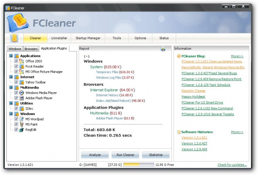Toggle the Yahoo Toolbar checkbox
The image size is (258, 175).
coord(16,82)
